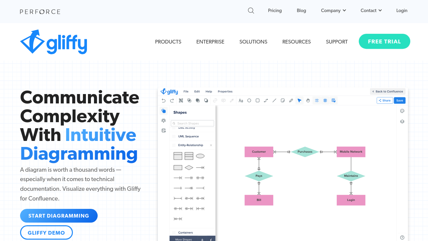Toggle snap to grid icon
The image size is (428, 241).
317,100
